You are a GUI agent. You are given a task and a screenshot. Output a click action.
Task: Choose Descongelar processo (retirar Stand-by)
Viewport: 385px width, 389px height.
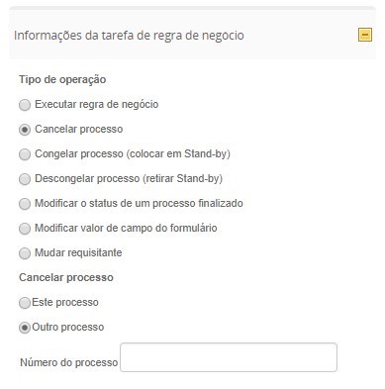pos(25,179)
